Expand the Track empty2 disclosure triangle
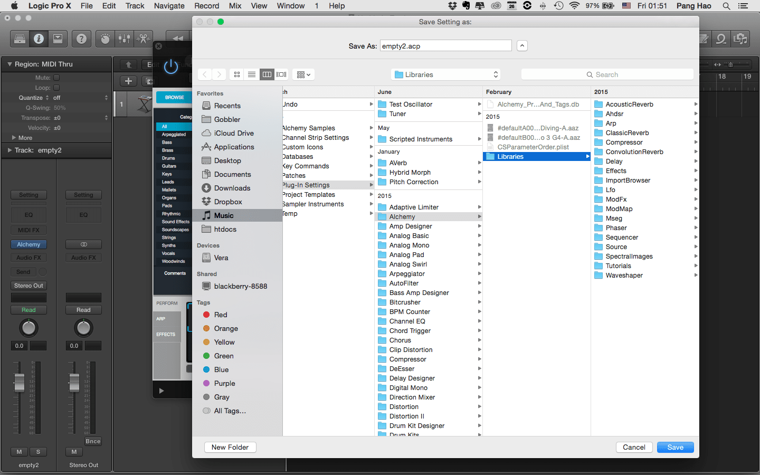The height and width of the screenshot is (475, 760). click(x=9, y=150)
